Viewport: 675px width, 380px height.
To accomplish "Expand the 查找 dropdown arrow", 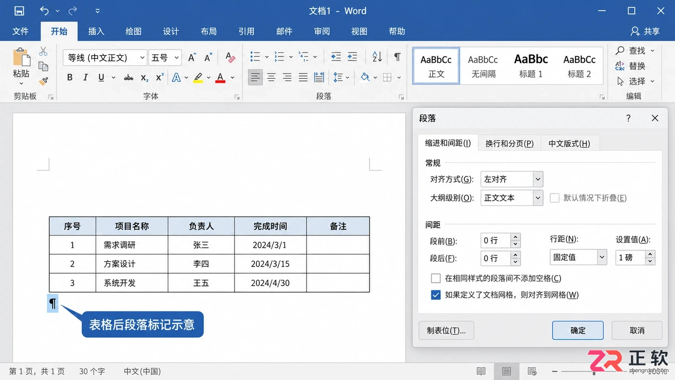I will coord(652,50).
